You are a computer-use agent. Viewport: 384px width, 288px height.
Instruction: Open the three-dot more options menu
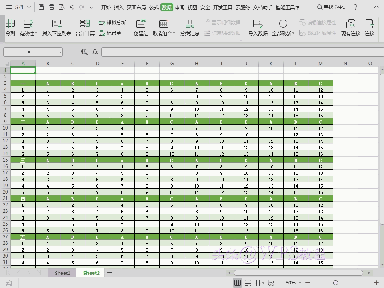366,7
